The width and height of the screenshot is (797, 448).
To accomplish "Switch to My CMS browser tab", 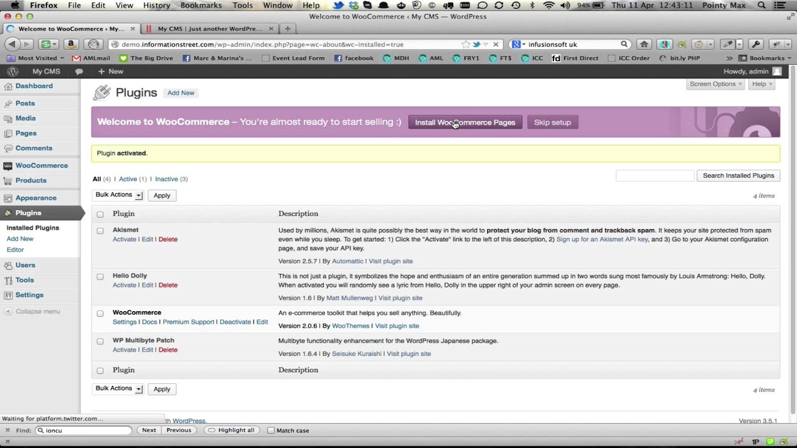I will point(210,29).
